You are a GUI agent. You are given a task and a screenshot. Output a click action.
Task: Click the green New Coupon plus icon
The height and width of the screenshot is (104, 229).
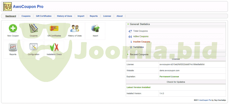[13, 28]
